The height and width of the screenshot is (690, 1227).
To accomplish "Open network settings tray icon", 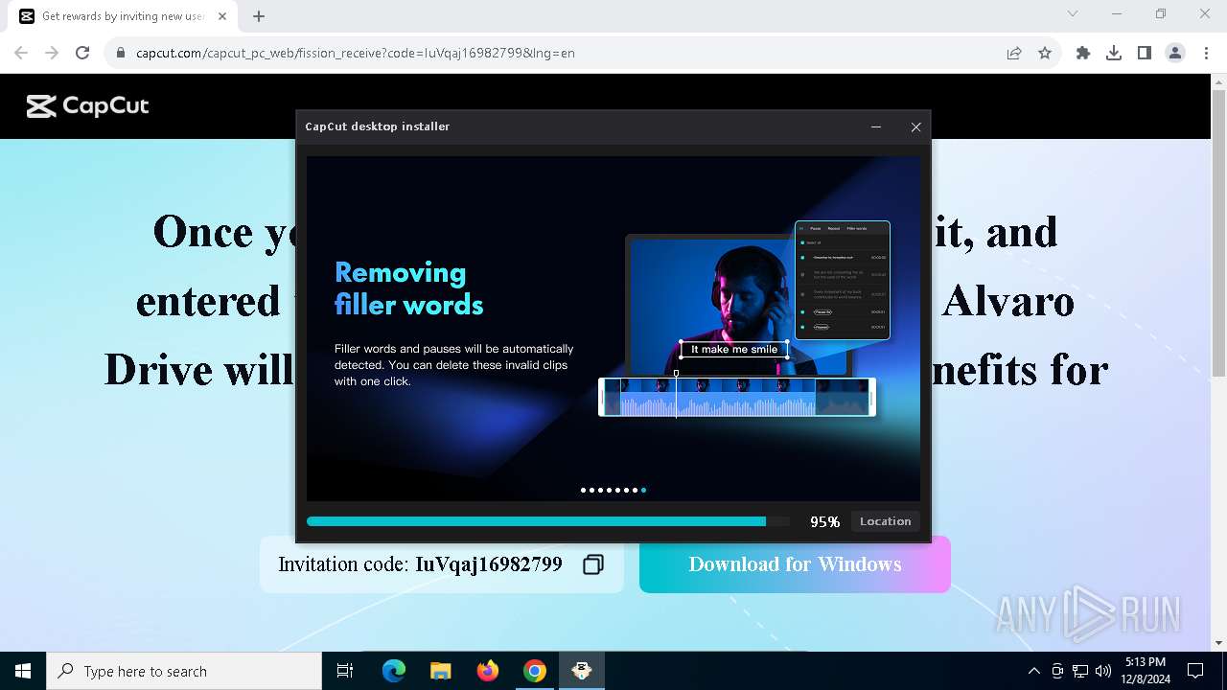I will click(1080, 671).
